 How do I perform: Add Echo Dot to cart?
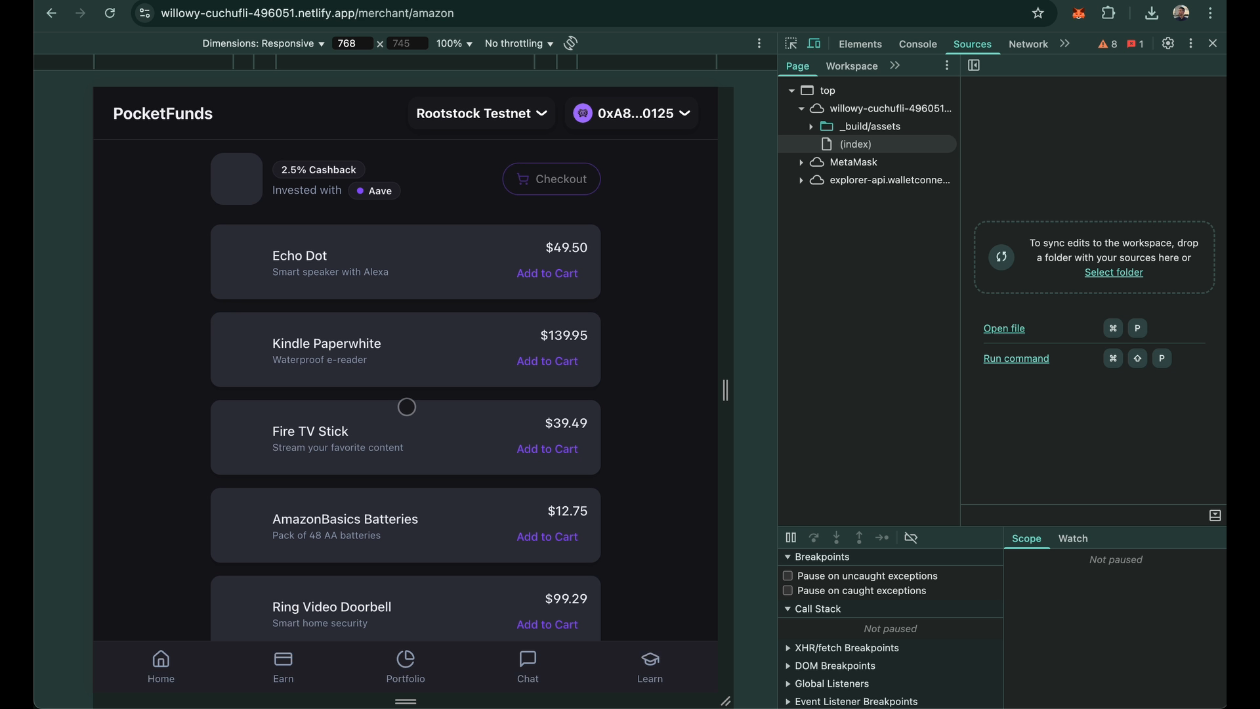click(547, 274)
